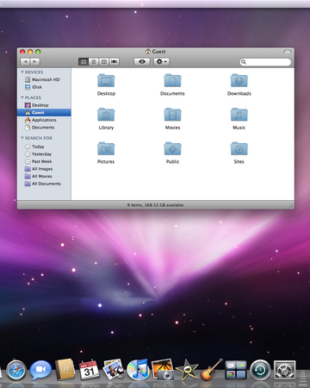This screenshot has width=310, height=388.
Task: Switch to icon view
Action: (x=84, y=61)
